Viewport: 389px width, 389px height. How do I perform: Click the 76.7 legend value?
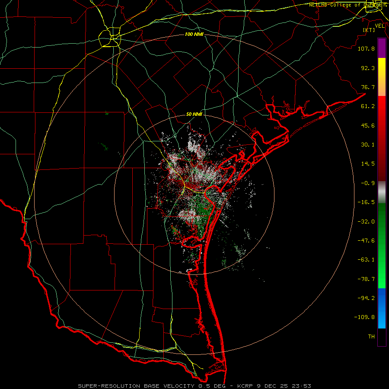point(368,87)
